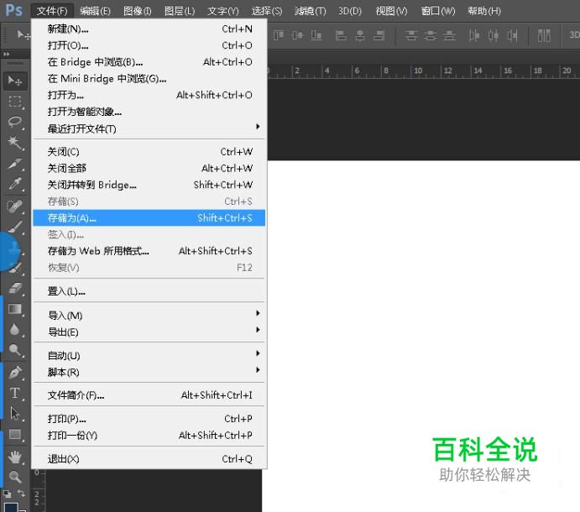The height and width of the screenshot is (512, 580).
Task: Choose 关闭全部 menu entry
Action: pos(149,168)
